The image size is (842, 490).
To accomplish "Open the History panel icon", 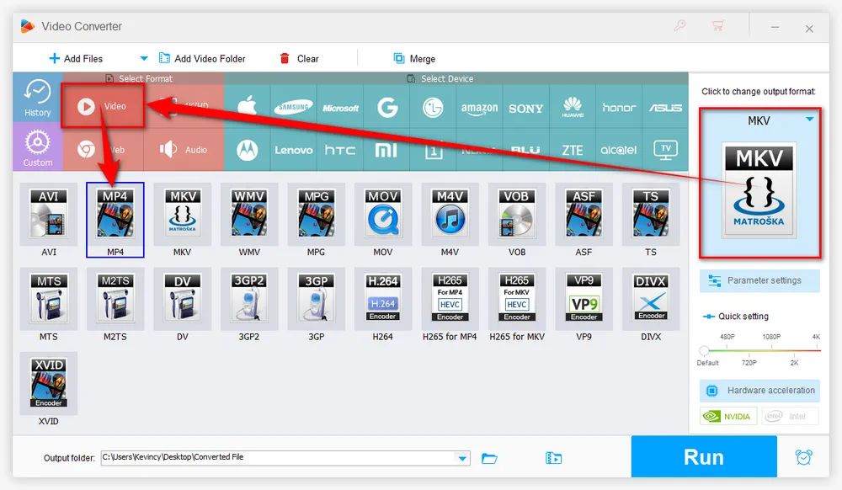I will pos(37,98).
